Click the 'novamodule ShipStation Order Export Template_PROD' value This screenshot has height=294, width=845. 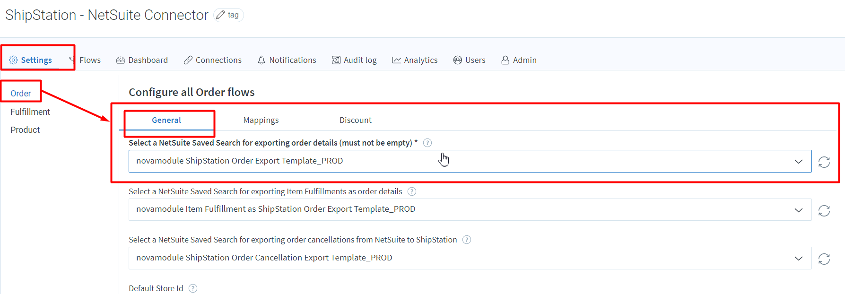point(240,161)
